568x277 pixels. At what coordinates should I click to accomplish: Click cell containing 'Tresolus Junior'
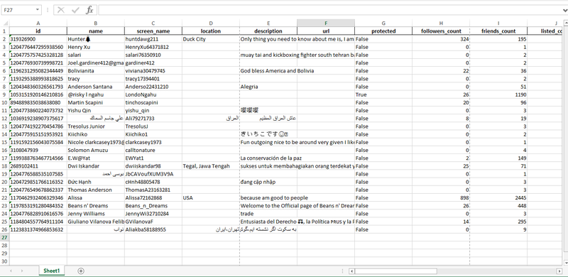pos(96,126)
